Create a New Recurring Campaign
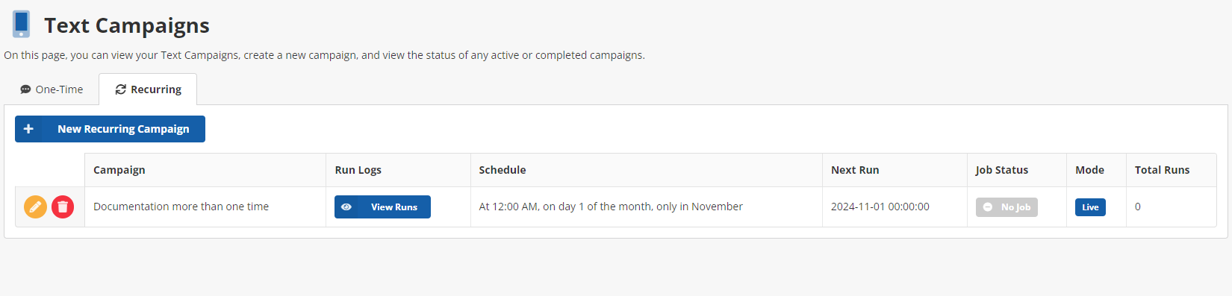This screenshot has height=296, width=1232. pos(110,129)
